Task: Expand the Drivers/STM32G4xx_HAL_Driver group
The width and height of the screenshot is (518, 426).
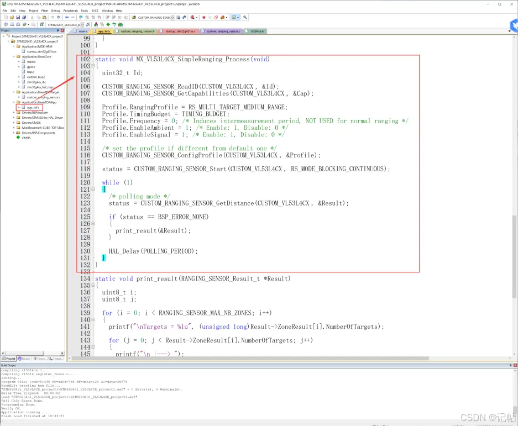Action: tap(14, 118)
